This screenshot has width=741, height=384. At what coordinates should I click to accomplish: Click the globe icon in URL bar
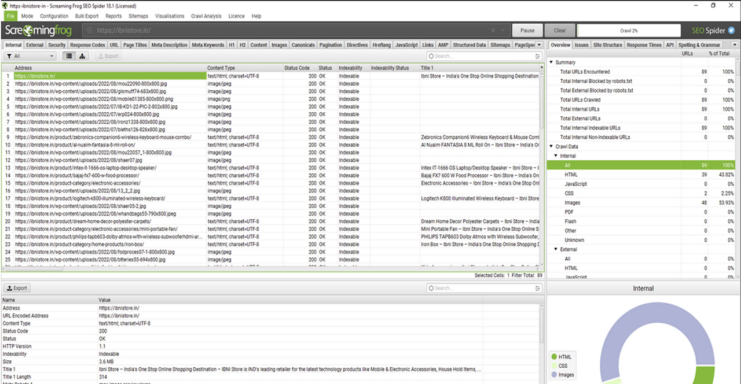(x=90, y=31)
